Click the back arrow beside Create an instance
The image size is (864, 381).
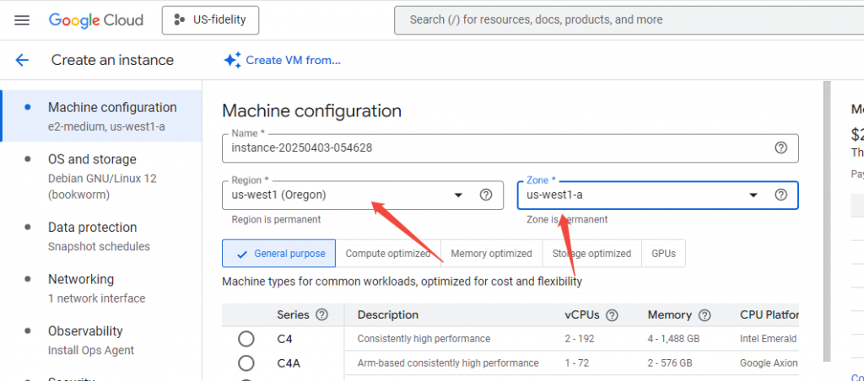pyautogui.click(x=22, y=60)
